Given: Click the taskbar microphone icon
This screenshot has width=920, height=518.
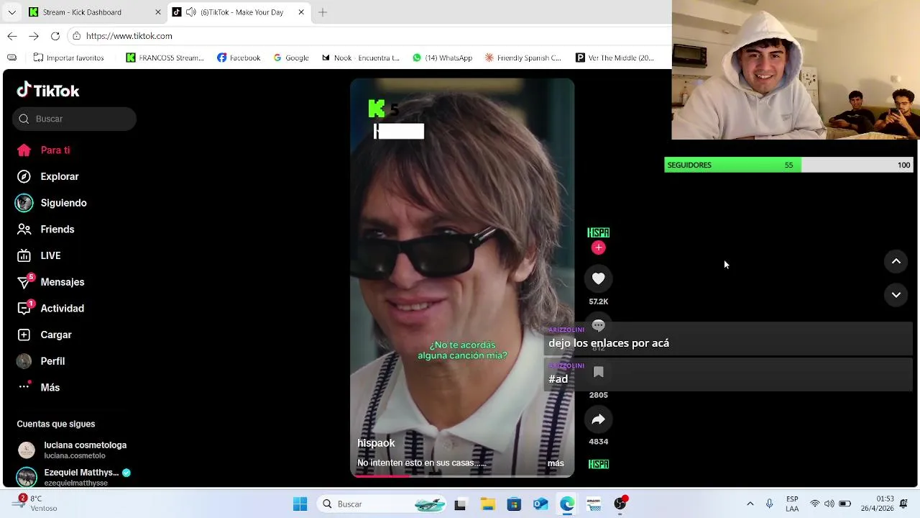Looking at the screenshot, I should pyautogui.click(x=769, y=504).
